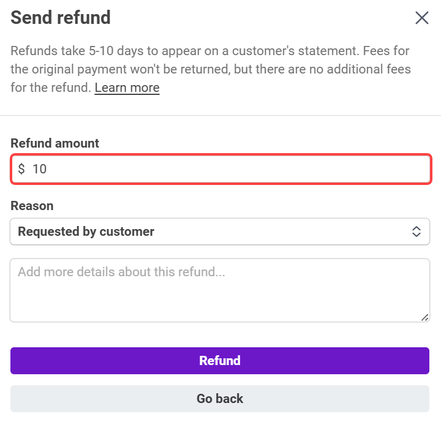Close the Send refund dialog

pyautogui.click(x=422, y=18)
